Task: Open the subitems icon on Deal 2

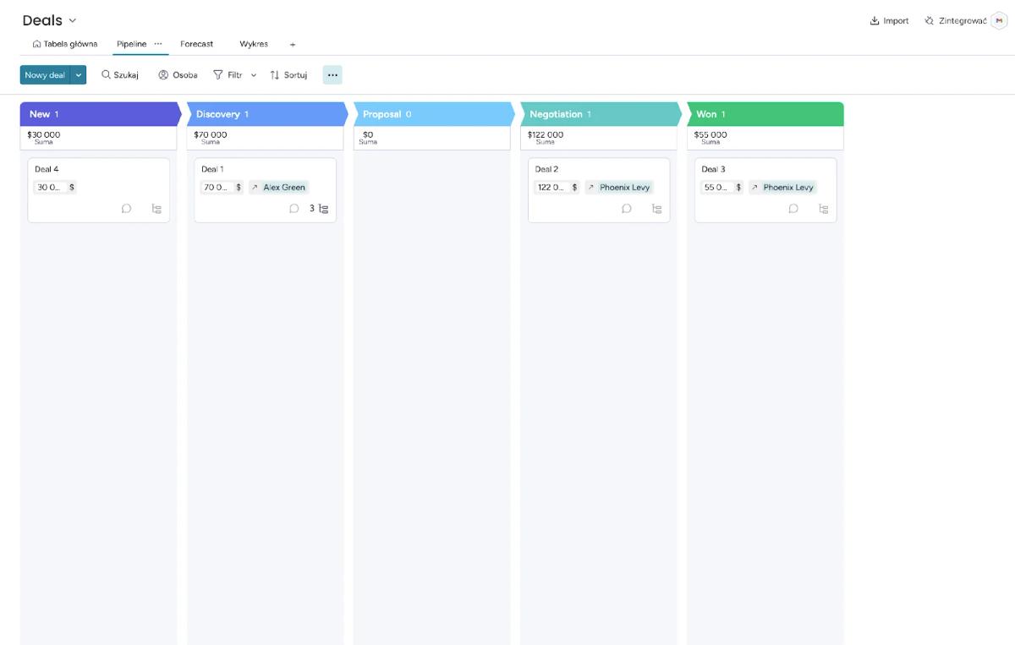Action: pos(657,209)
